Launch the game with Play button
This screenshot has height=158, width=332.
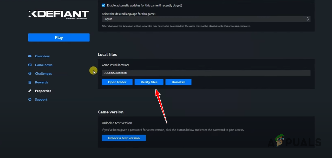59,37
